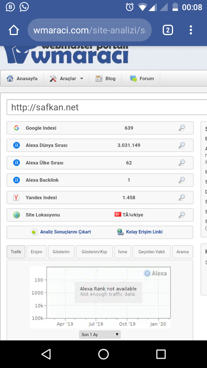Tap the Chrome home icon
The height and width of the screenshot is (368, 207).
pos(14,30)
